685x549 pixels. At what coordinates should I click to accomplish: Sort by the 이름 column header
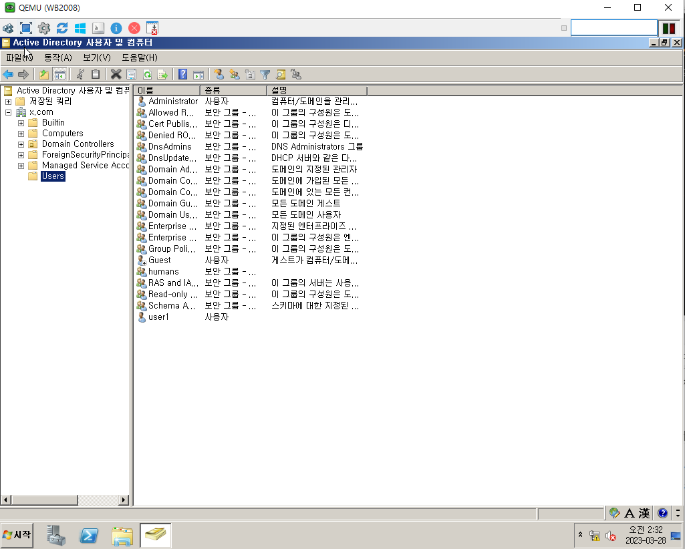coord(167,90)
